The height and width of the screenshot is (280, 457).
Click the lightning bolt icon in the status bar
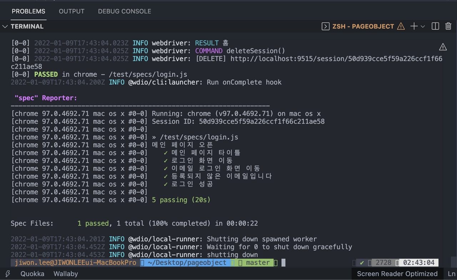pos(7,274)
